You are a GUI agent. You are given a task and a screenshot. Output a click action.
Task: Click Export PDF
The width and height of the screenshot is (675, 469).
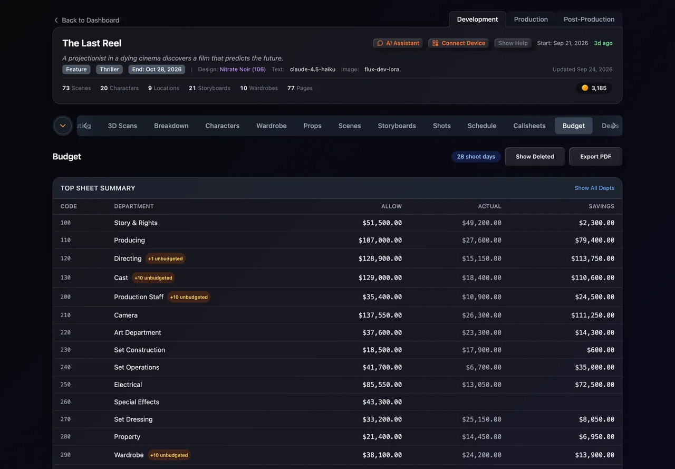[596, 157]
